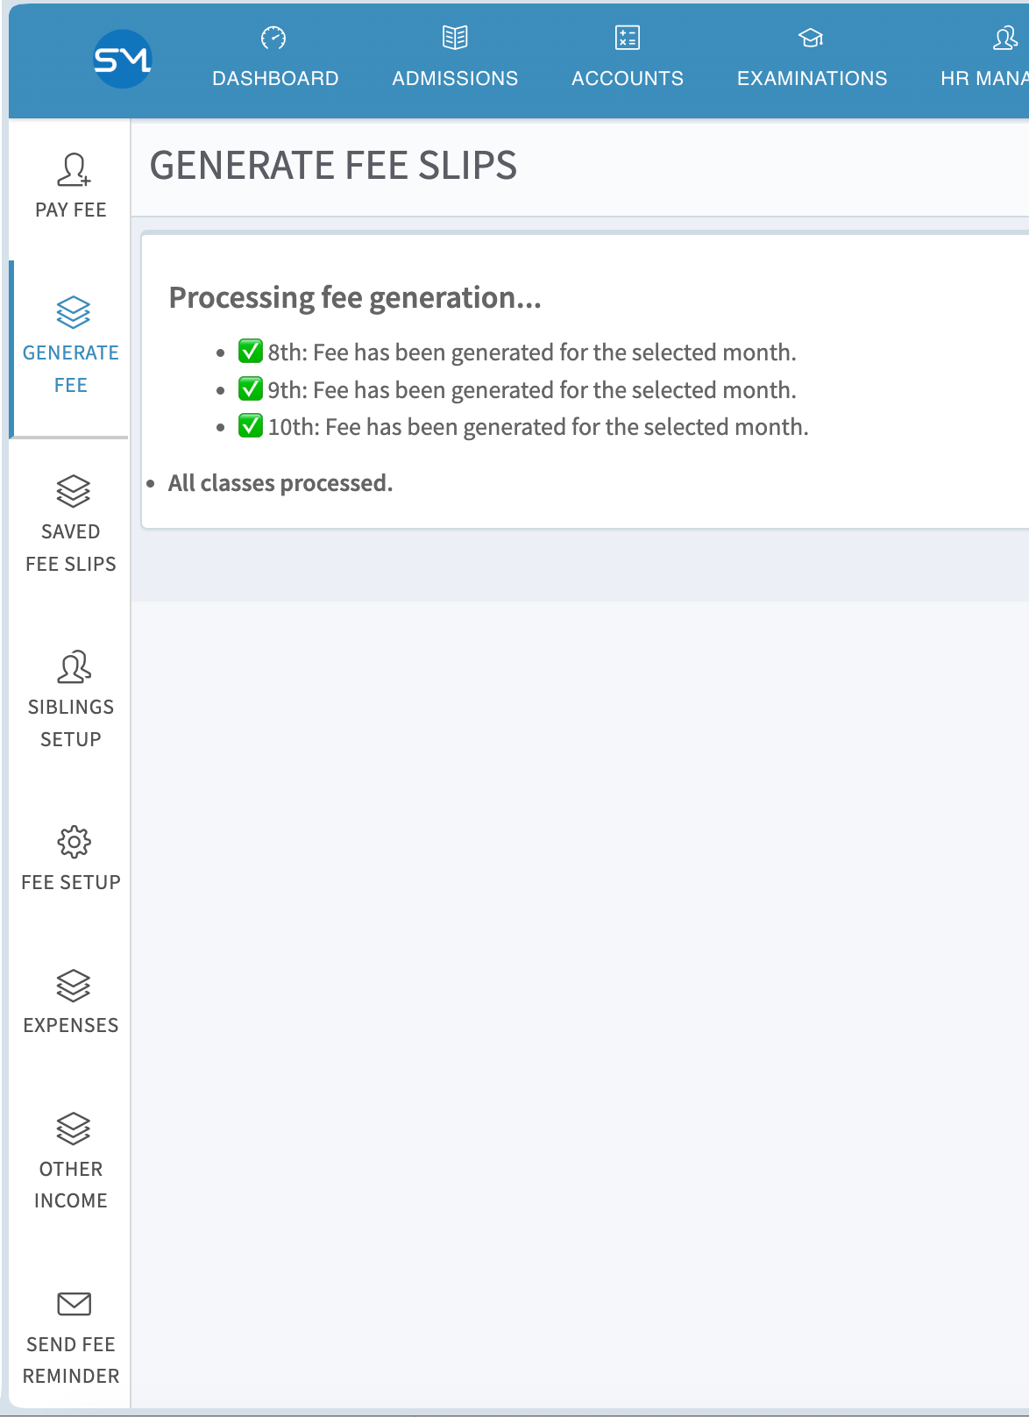The width and height of the screenshot is (1029, 1417).
Task: Click the Generate Fee layers icon
Action: pyautogui.click(x=74, y=312)
